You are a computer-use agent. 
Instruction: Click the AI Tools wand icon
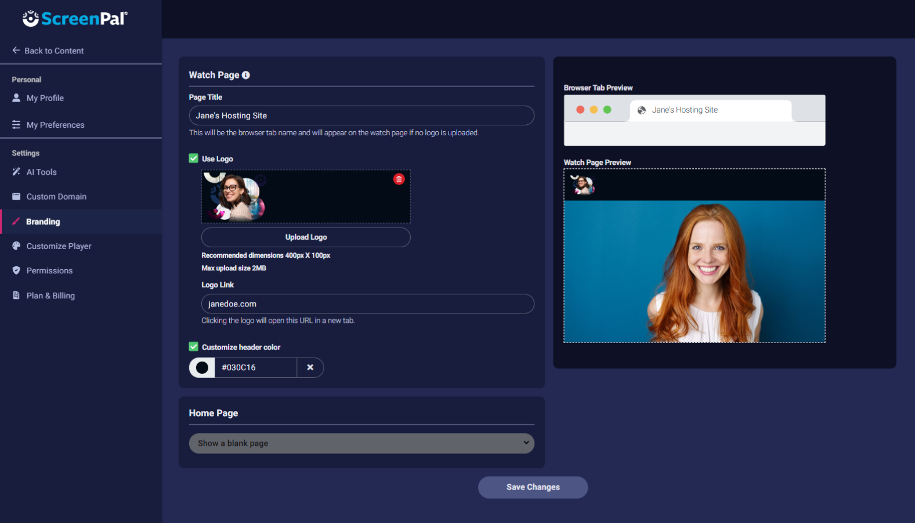[x=16, y=172]
